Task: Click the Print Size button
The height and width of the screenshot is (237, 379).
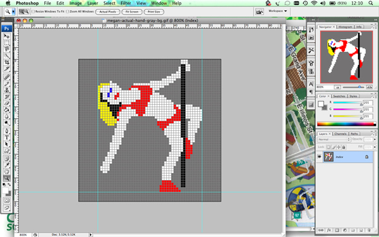Action: [153, 11]
